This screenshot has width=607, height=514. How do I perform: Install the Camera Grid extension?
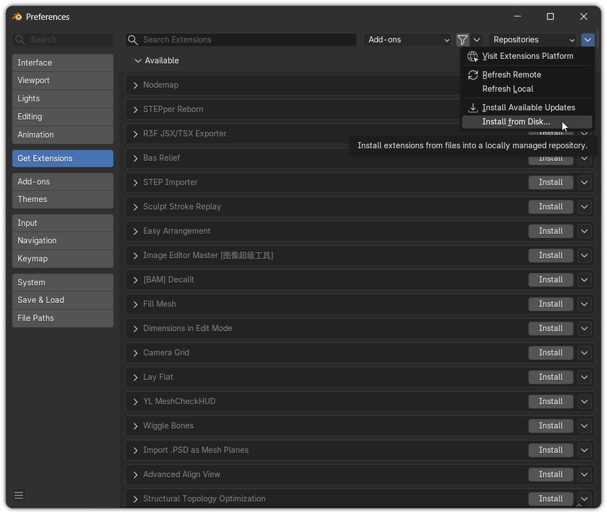[550, 353]
